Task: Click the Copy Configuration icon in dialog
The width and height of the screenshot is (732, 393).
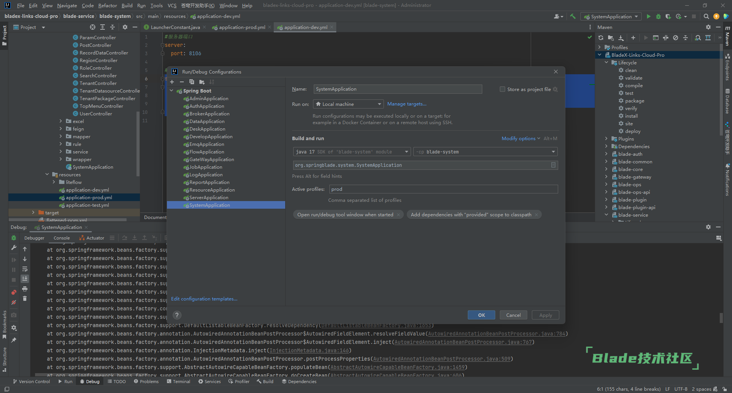Action: pyautogui.click(x=192, y=82)
